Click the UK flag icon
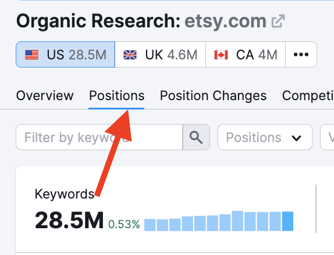Viewport: 334px width, 255px height. [x=130, y=55]
